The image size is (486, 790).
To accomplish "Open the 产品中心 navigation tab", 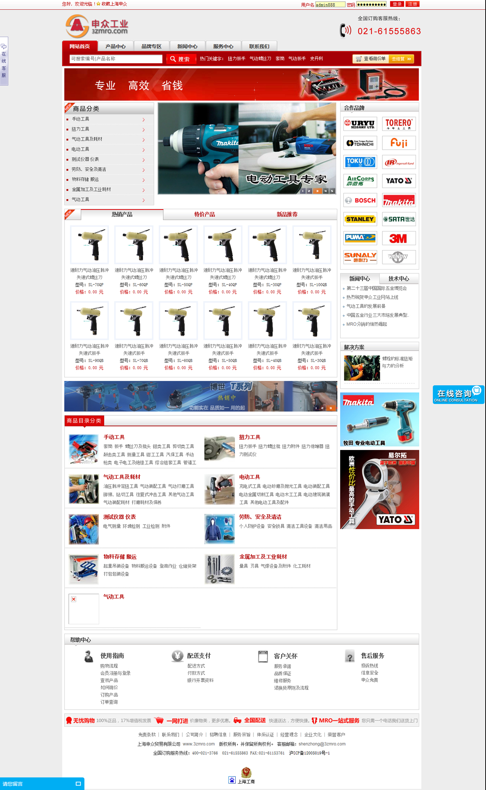I will pos(115,47).
